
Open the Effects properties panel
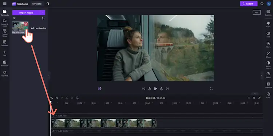click(x=268, y=55)
